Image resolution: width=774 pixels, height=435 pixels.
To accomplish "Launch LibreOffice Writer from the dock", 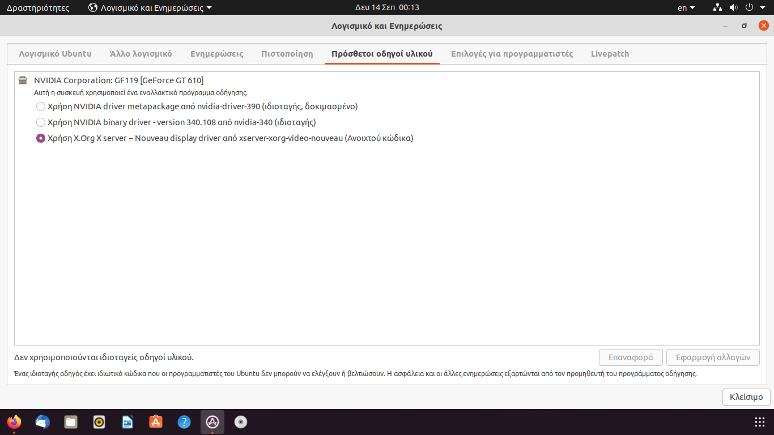I will point(127,422).
